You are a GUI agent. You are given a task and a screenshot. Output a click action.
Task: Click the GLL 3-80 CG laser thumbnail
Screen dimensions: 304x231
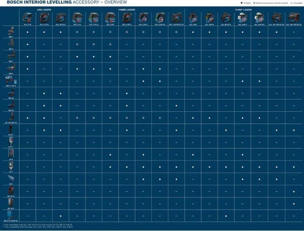pos(259,18)
